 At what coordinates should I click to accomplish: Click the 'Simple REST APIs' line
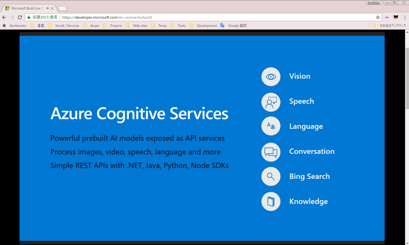click(x=139, y=166)
